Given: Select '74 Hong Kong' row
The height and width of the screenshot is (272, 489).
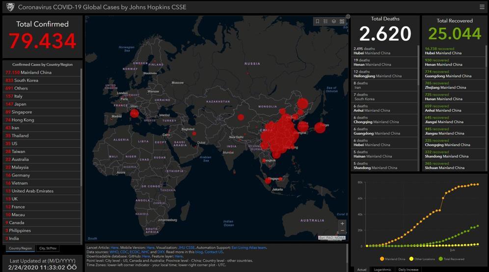Looking at the screenshot, I should tap(42, 120).
